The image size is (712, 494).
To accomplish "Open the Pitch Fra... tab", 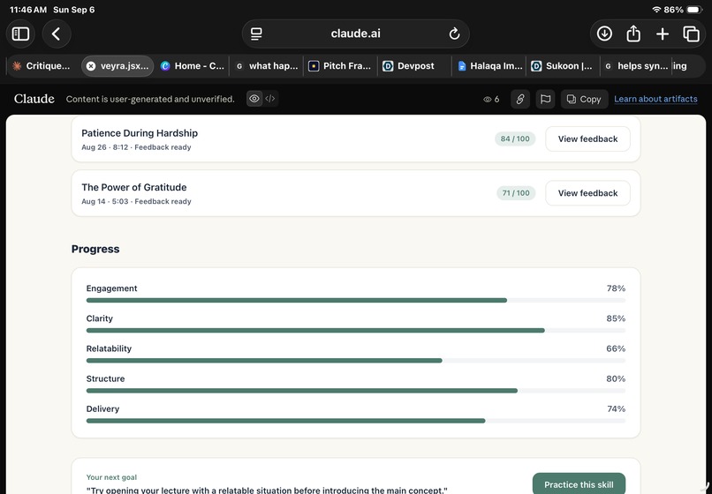I will tap(341, 66).
